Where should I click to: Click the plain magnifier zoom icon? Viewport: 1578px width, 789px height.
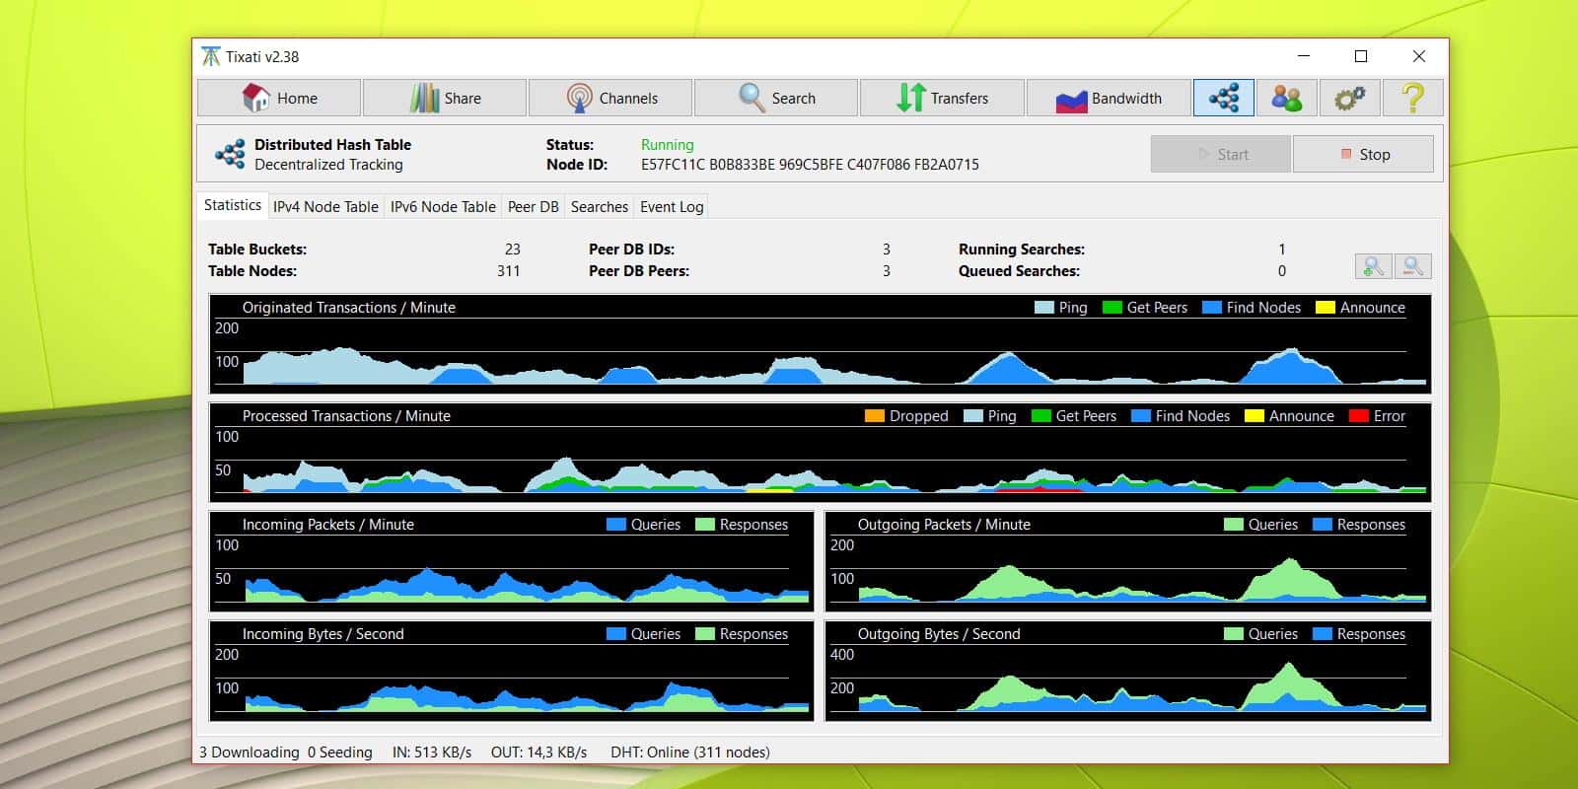pos(1413,266)
